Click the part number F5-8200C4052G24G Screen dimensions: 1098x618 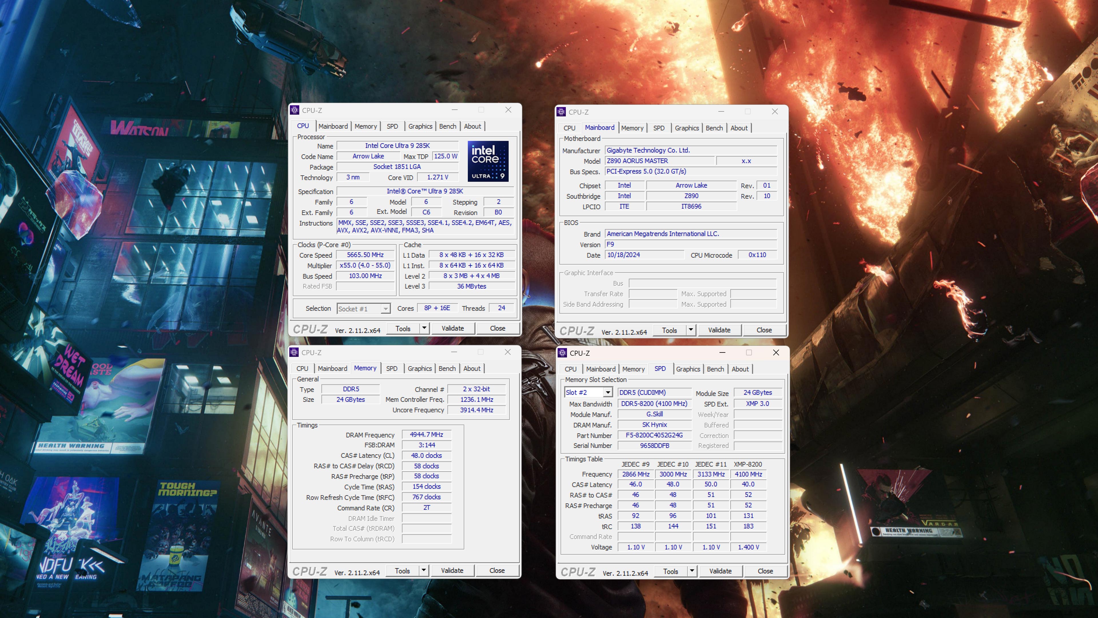[x=654, y=435]
